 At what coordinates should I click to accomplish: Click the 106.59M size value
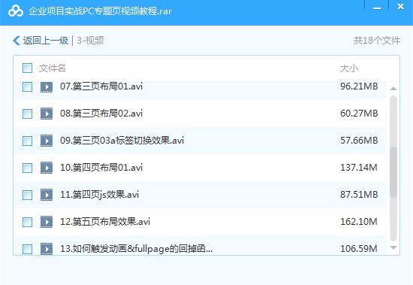click(359, 249)
